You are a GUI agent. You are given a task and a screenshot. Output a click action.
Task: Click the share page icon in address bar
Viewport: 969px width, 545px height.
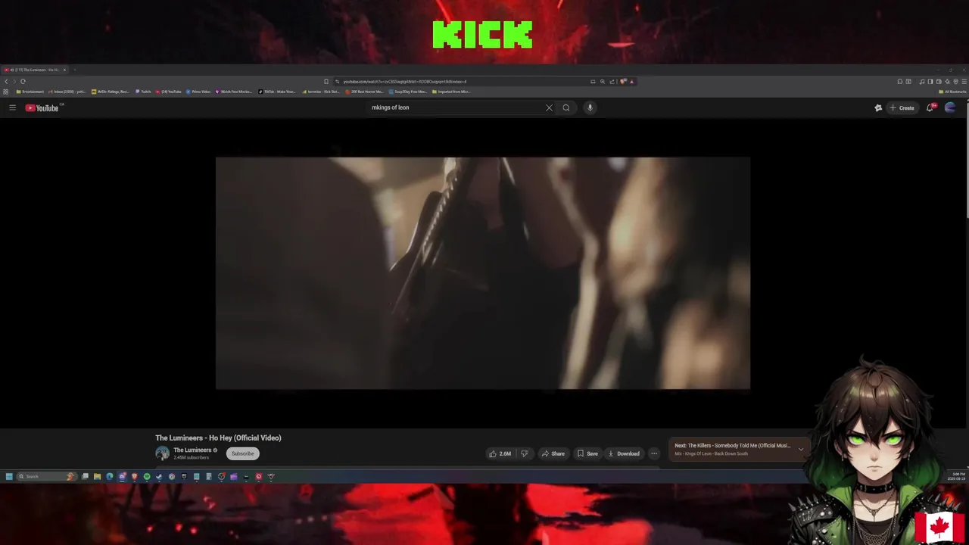612,81
